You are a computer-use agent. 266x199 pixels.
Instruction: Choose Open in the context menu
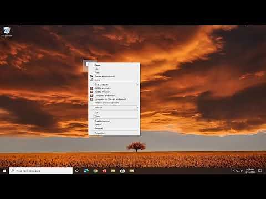(114, 65)
